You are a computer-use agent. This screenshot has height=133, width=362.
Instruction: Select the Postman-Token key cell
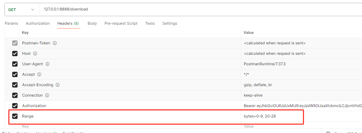pyautogui.click(x=130, y=43)
